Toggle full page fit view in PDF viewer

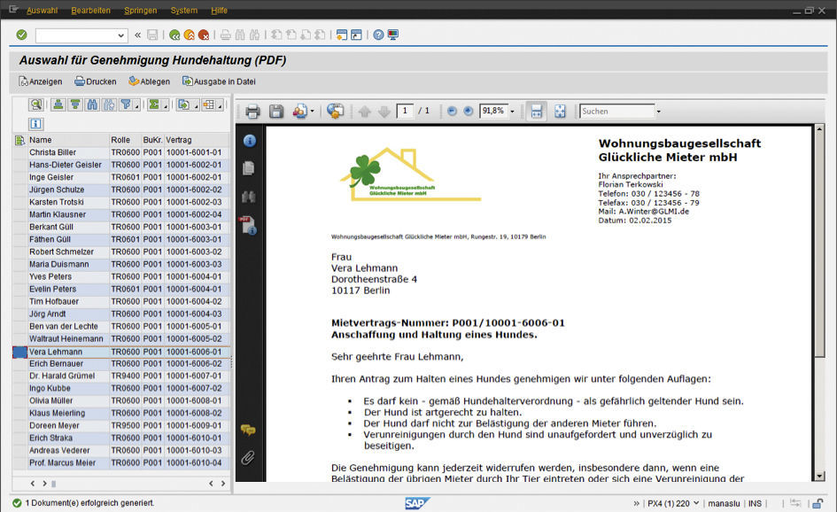(x=560, y=112)
